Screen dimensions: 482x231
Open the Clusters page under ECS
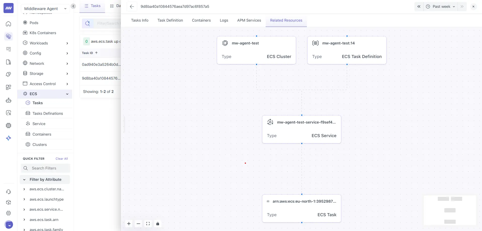pos(39,144)
